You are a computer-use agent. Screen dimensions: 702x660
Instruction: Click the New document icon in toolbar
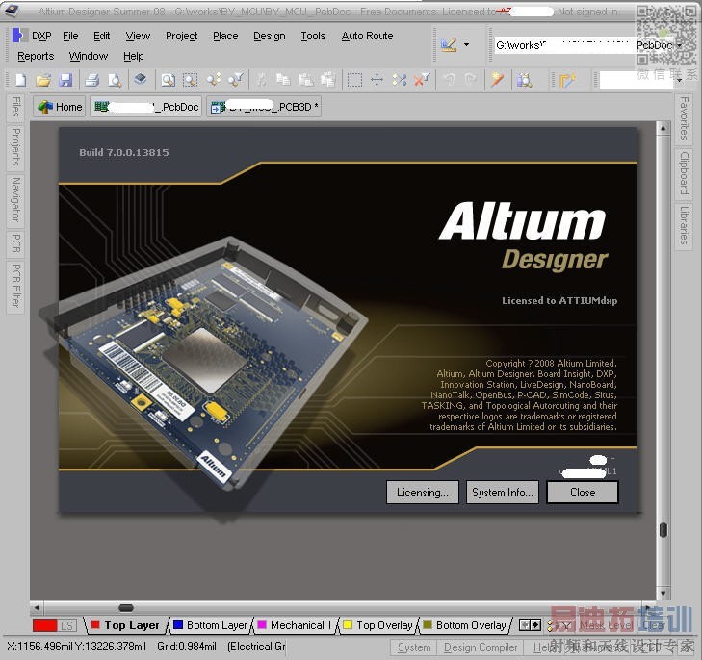pos(22,80)
